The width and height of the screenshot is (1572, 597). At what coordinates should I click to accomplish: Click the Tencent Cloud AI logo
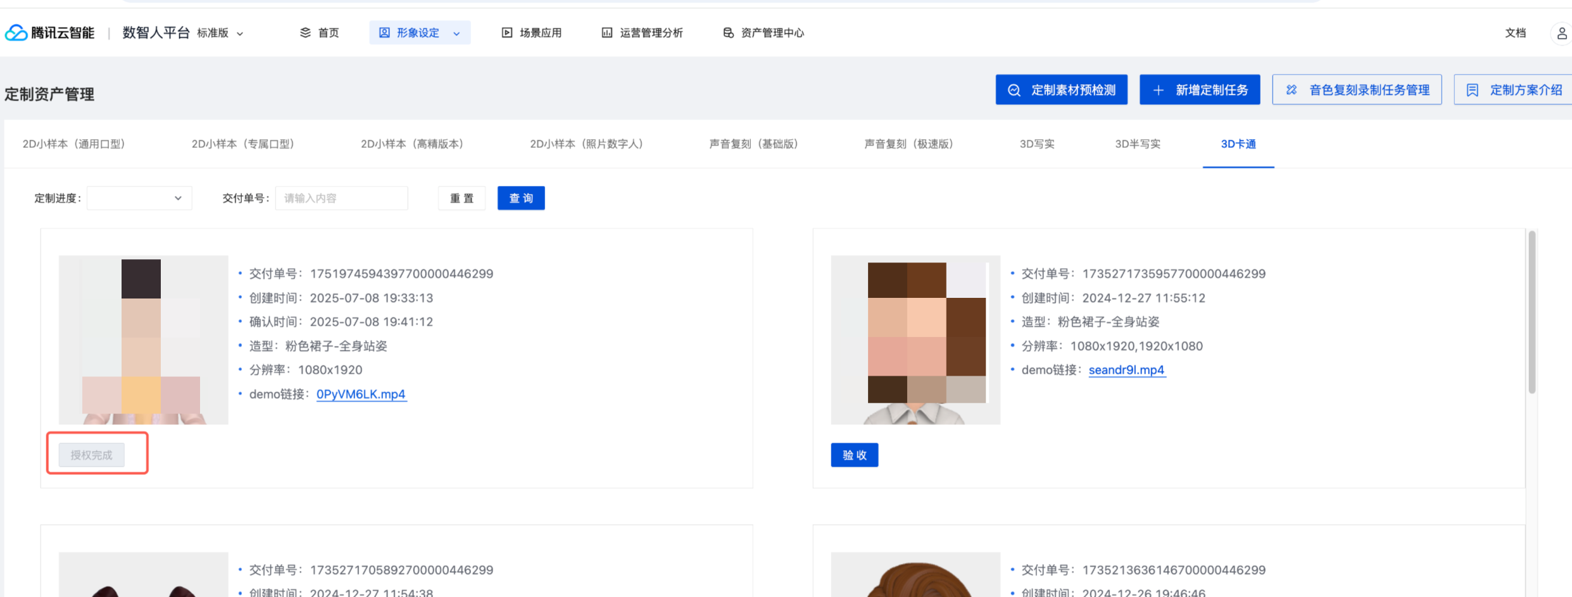(x=49, y=33)
